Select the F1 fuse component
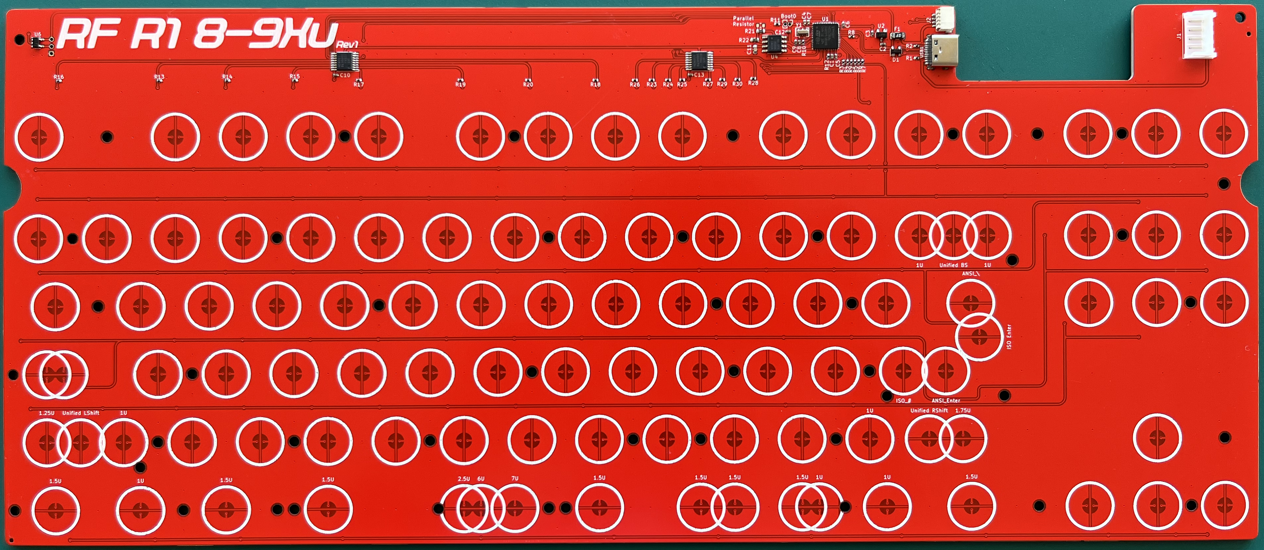Image resolution: width=1264 pixels, height=550 pixels. tap(897, 36)
